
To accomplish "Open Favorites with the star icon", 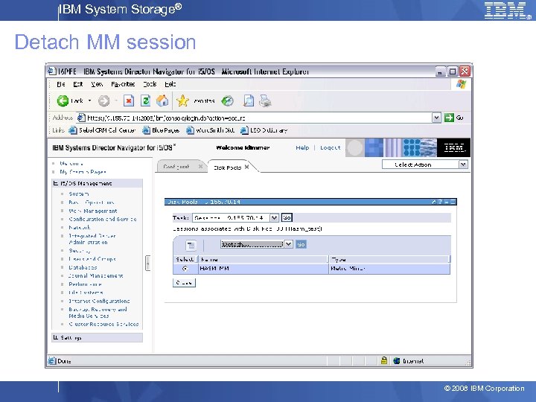I will (x=182, y=100).
